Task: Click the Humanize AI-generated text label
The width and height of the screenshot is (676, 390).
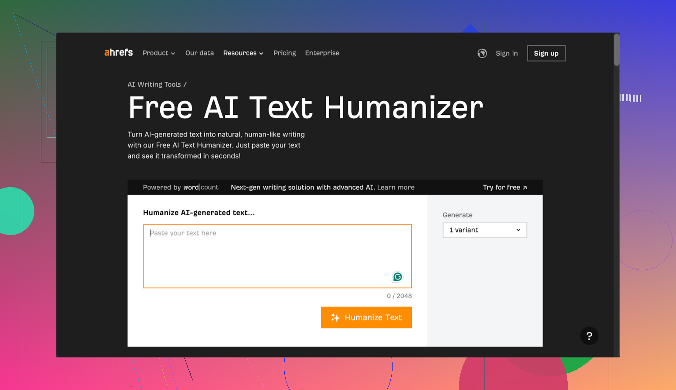Action: [198, 213]
